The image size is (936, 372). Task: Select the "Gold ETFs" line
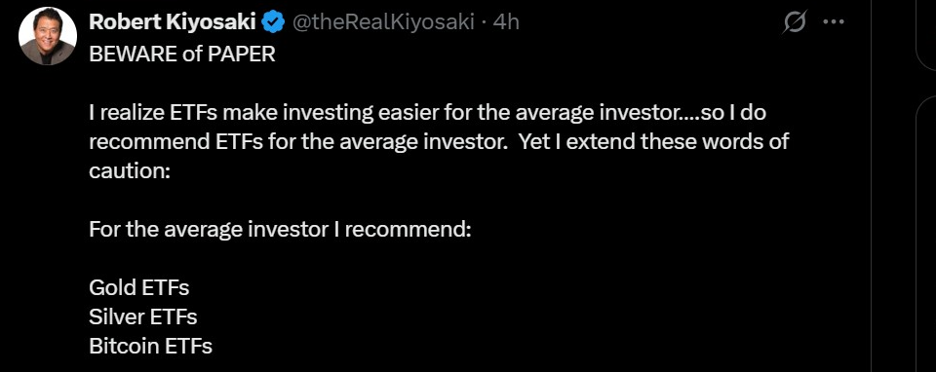click(139, 288)
